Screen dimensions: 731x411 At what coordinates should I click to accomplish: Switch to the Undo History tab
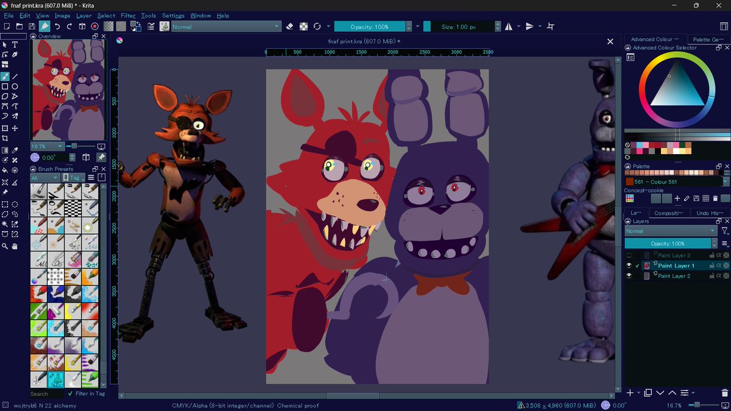[x=710, y=213]
